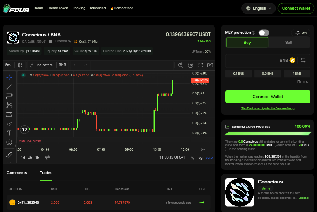This screenshot has width=317, height=212.
Task: Toggle auto scale on chart
Action: point(209,158)
